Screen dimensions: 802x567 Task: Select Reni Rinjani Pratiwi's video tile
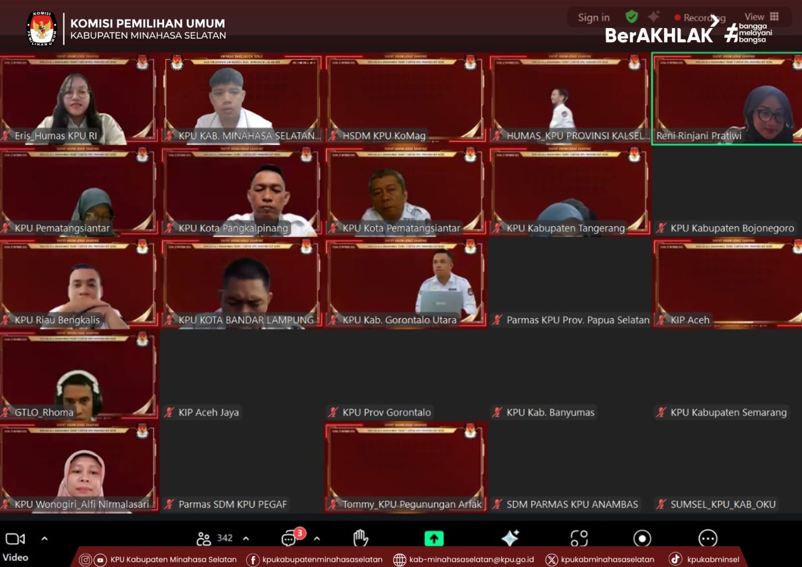[727, 99]
